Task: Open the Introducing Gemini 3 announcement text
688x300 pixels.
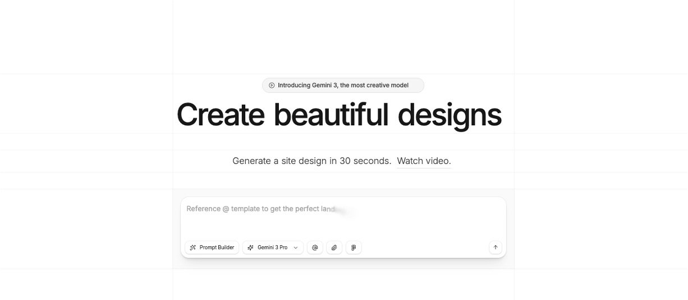Action: 343,86
